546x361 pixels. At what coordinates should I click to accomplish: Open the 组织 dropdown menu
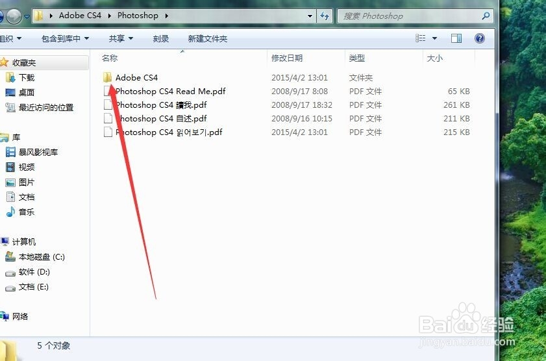[x=10, y=38]
